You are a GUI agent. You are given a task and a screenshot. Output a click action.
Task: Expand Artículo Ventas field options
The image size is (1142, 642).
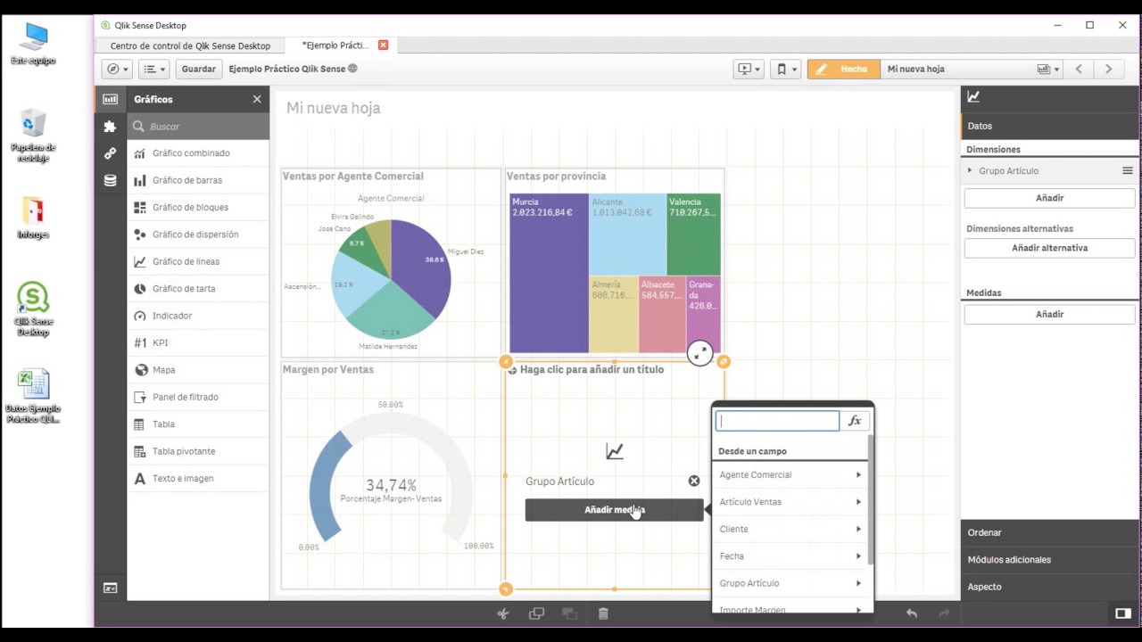[x=858, y=502]
